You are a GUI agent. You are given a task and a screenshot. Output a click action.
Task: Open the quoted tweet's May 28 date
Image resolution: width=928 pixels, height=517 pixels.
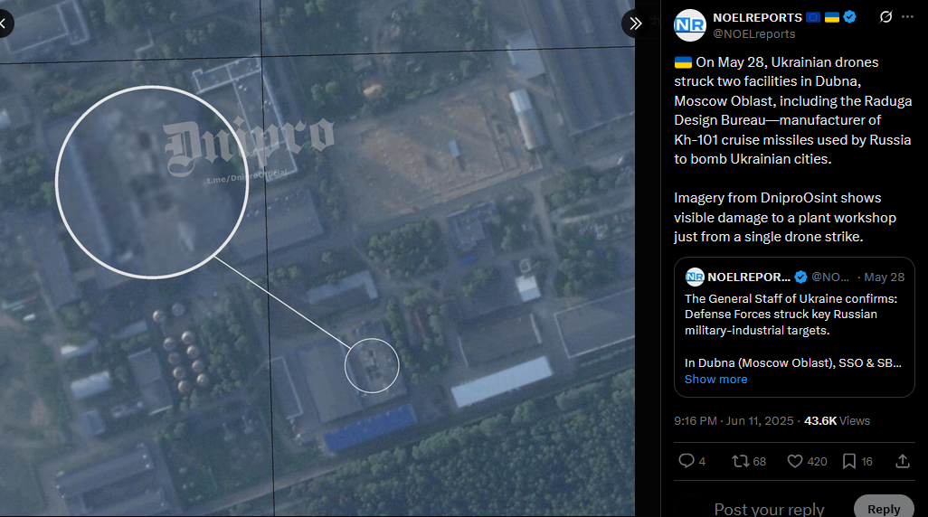click(x=885, y=277)
